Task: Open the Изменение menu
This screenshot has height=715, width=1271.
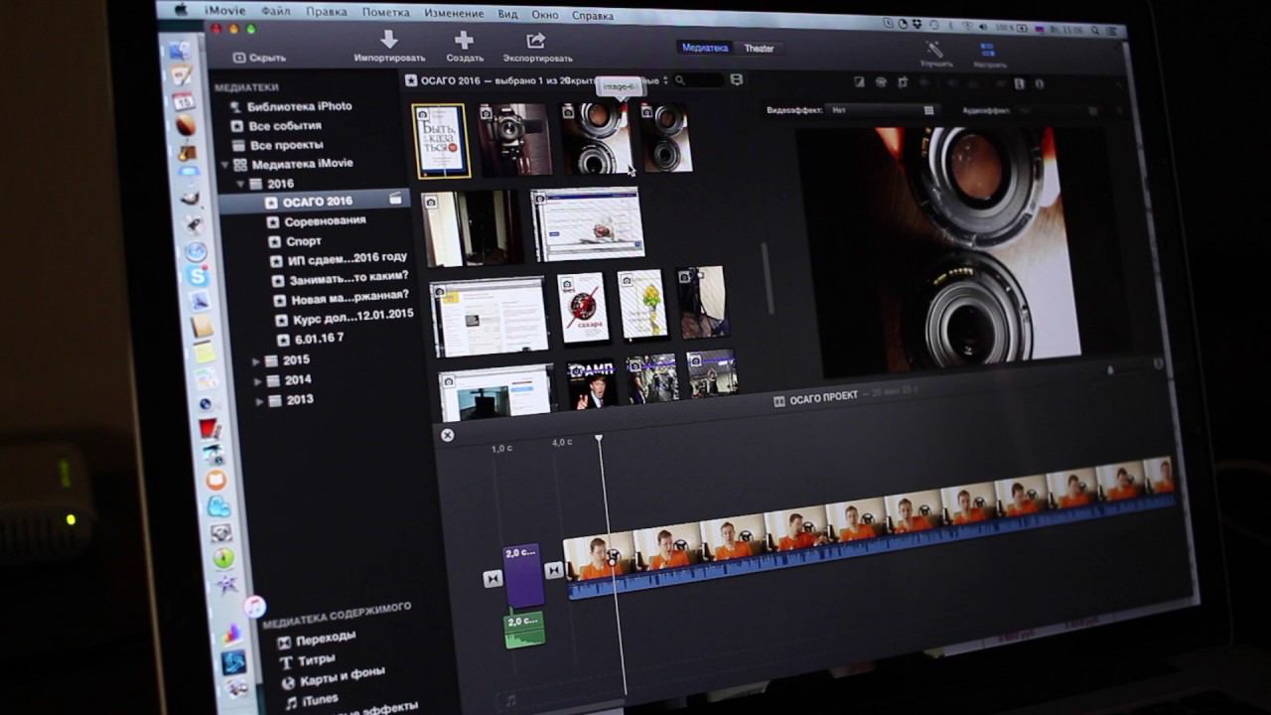Action: 453,15
